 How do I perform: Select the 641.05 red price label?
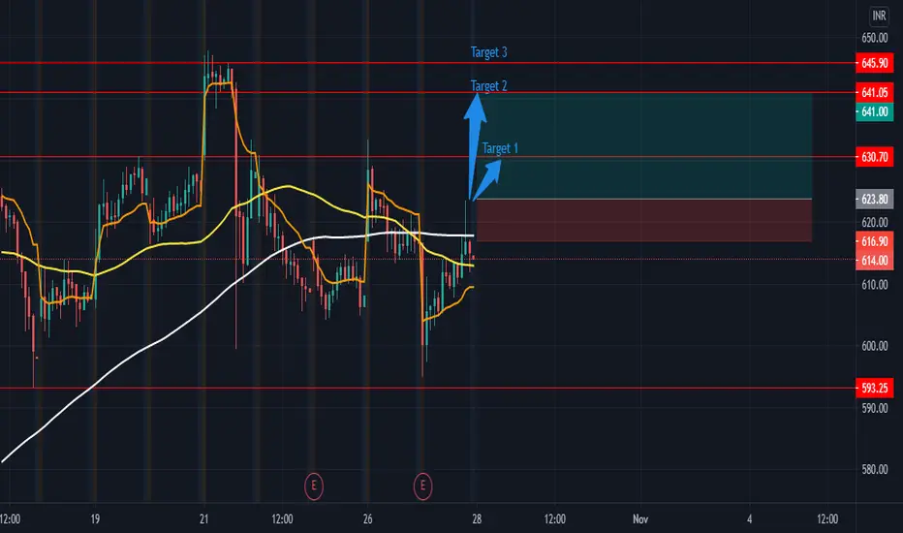(x=874, y=92)
